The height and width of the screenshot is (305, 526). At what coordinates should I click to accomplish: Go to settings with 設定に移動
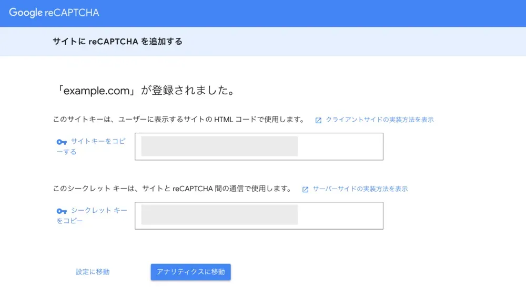93,272
